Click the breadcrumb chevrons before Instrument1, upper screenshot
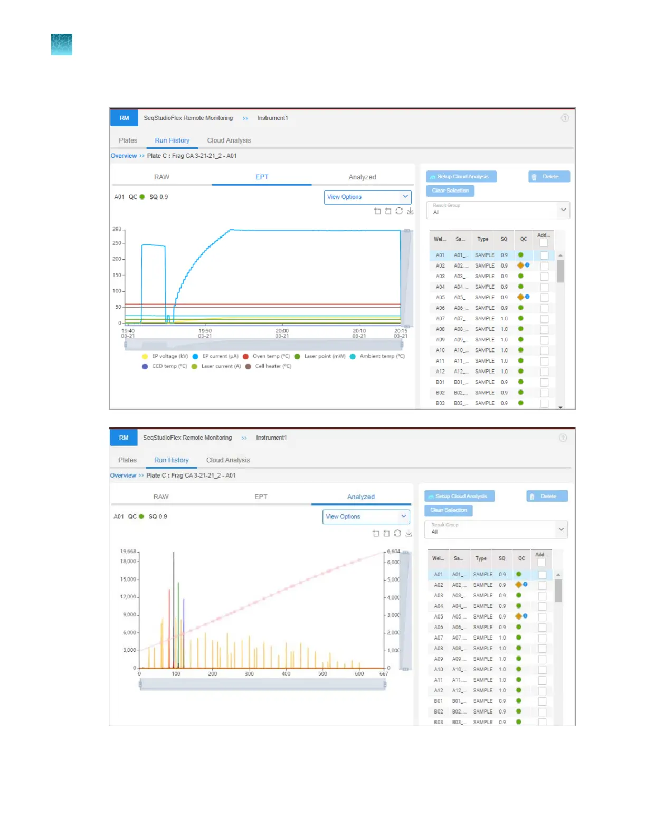The image size is (646, 836). coord(245,118)
